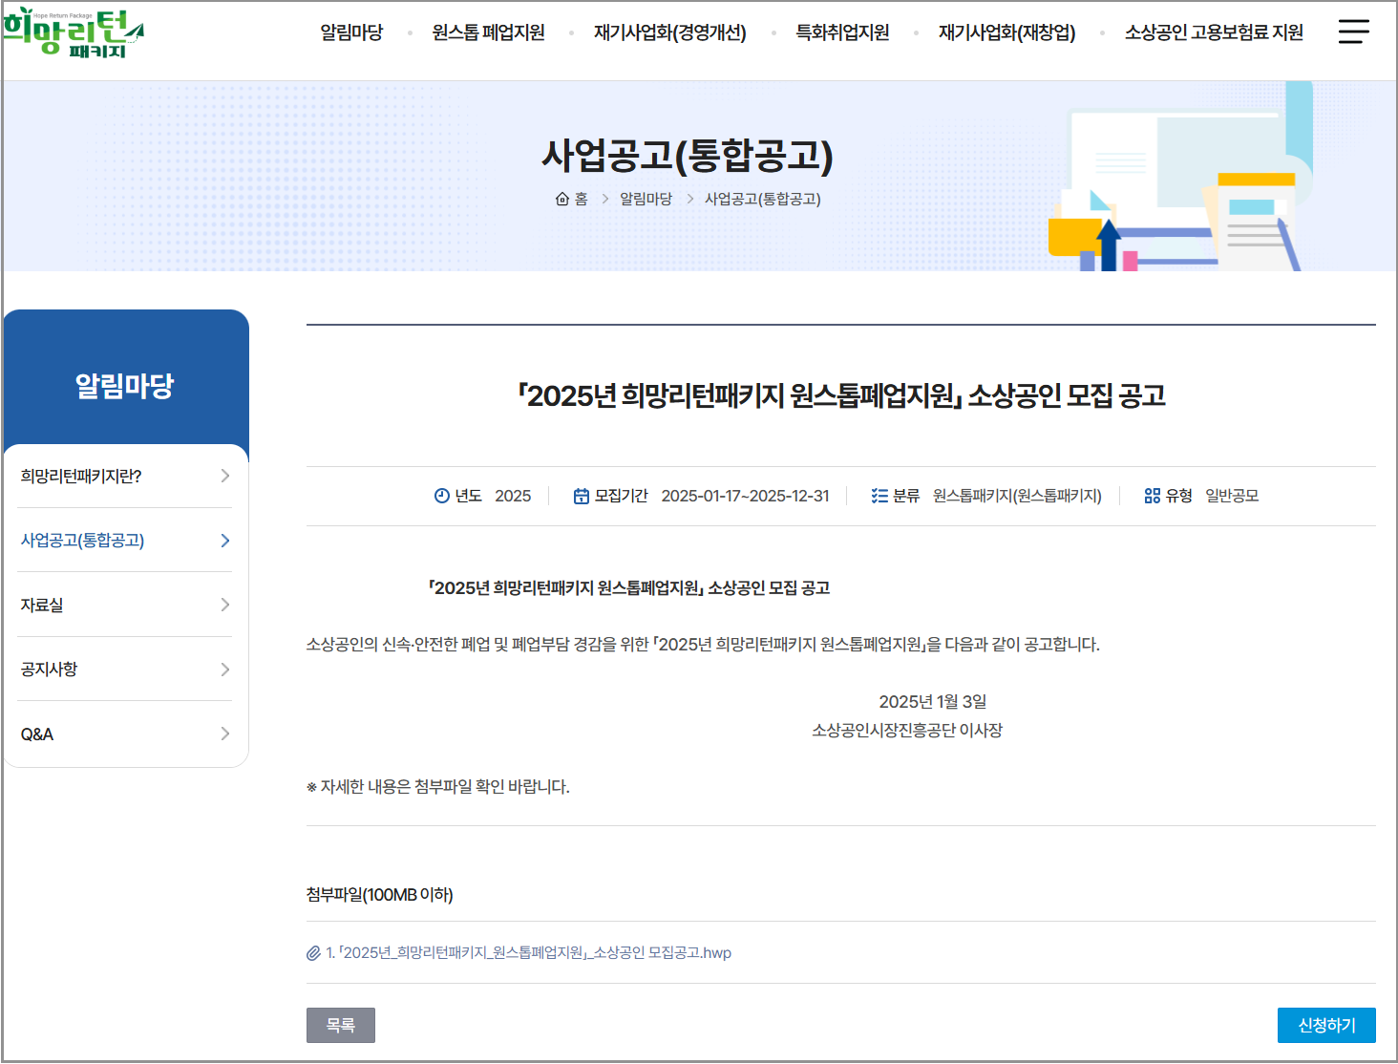Click the 목록 button
This screenshot has width=1398, height=1064.
pyautogui.click(x=341, y=1025)
